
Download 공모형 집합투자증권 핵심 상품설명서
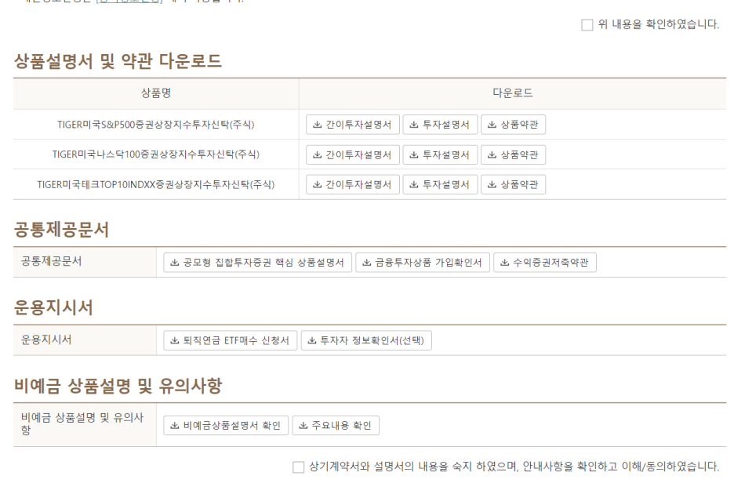pos(257,263)
